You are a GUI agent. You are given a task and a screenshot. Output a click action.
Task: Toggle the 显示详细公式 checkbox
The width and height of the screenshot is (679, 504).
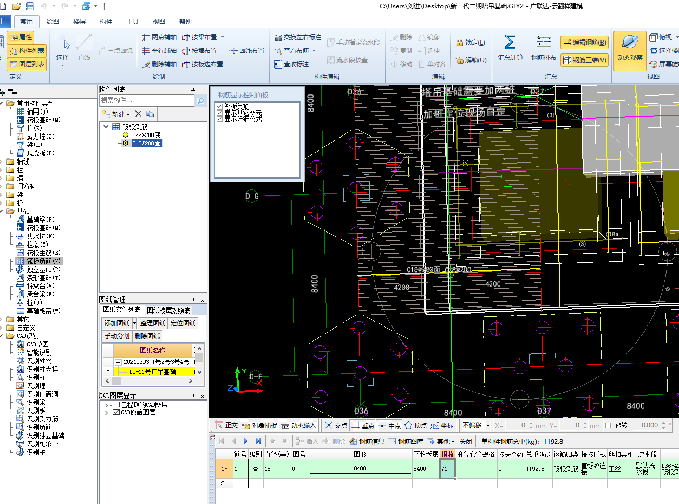tap(220, 119)
